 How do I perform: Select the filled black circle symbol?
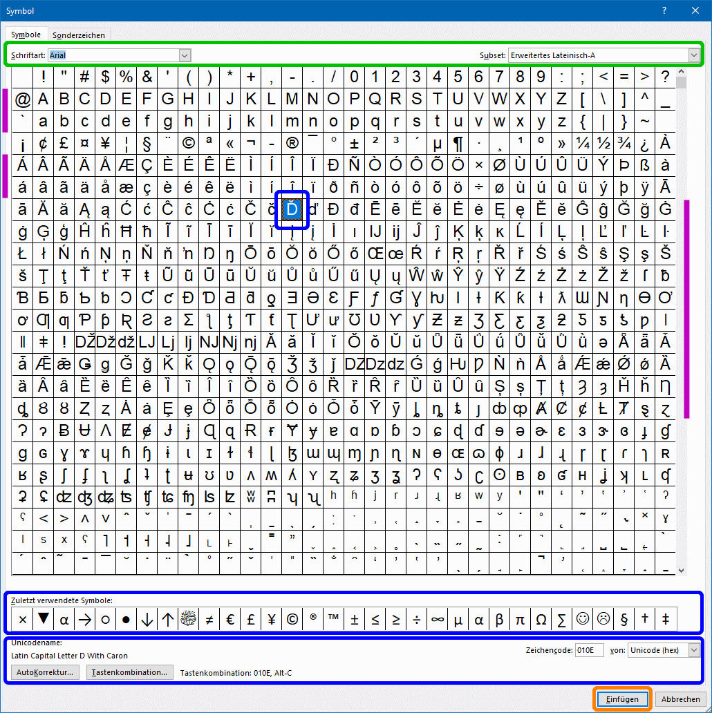[x=127, y=620]
